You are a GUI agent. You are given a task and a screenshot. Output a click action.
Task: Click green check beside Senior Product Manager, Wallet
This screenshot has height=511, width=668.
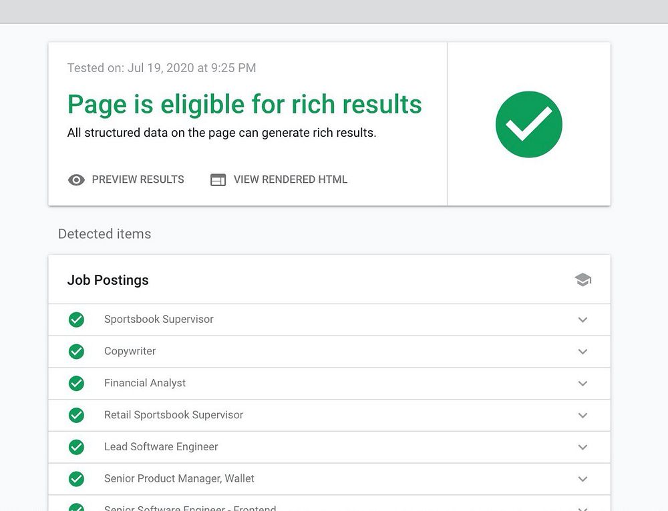click(x=77, y=479)
